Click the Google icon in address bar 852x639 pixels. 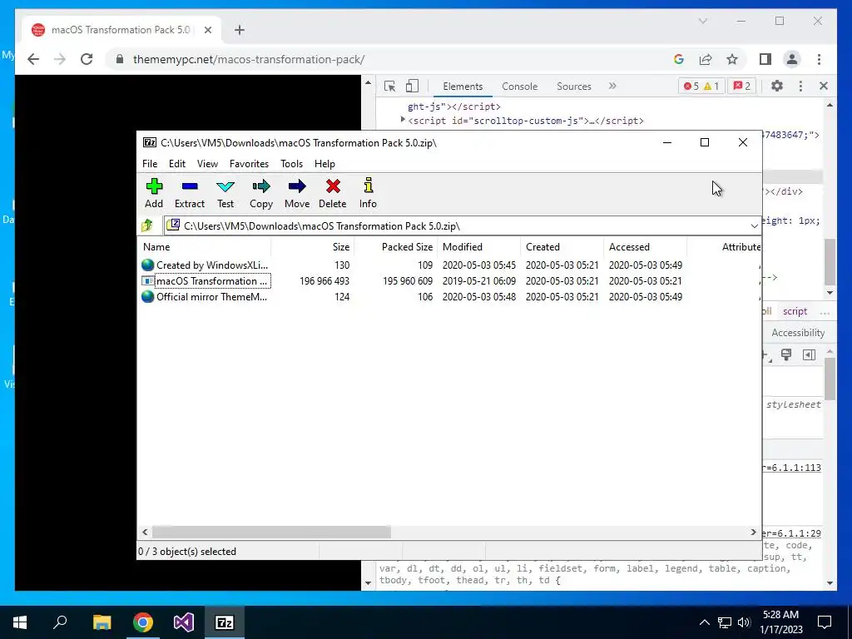pyautogui.click(x=679, y=59)
